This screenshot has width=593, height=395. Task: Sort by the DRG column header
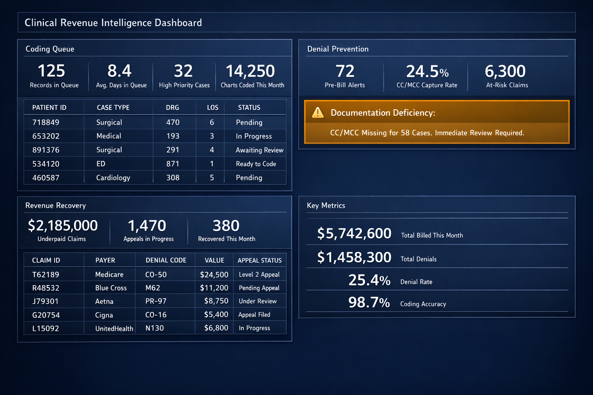coord(172,107)
